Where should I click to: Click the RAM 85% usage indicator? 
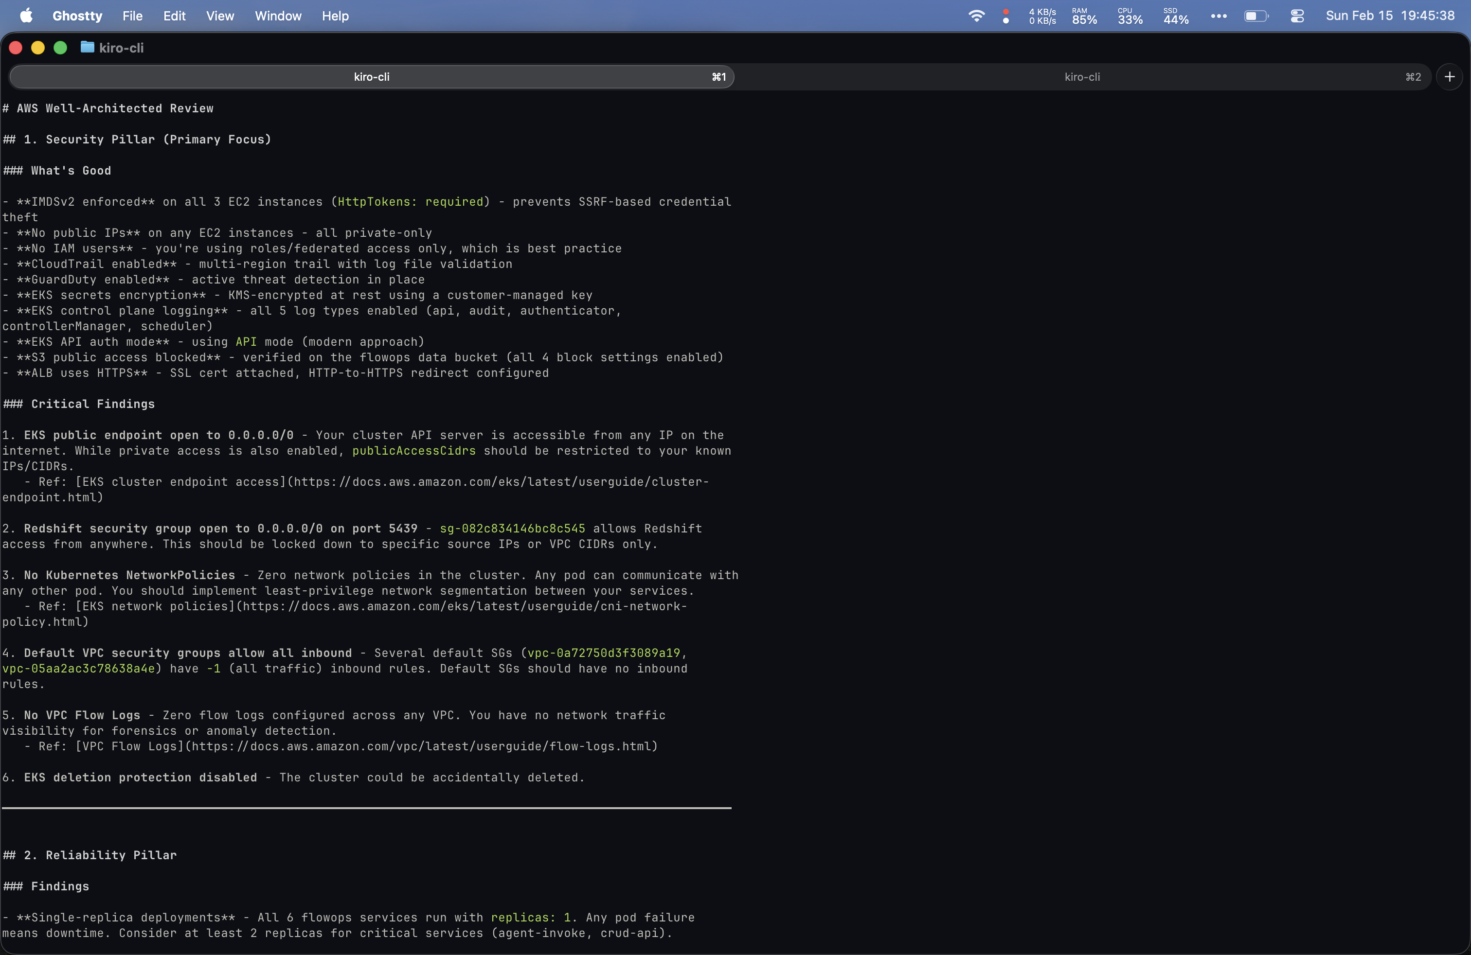coord(1084,16)
